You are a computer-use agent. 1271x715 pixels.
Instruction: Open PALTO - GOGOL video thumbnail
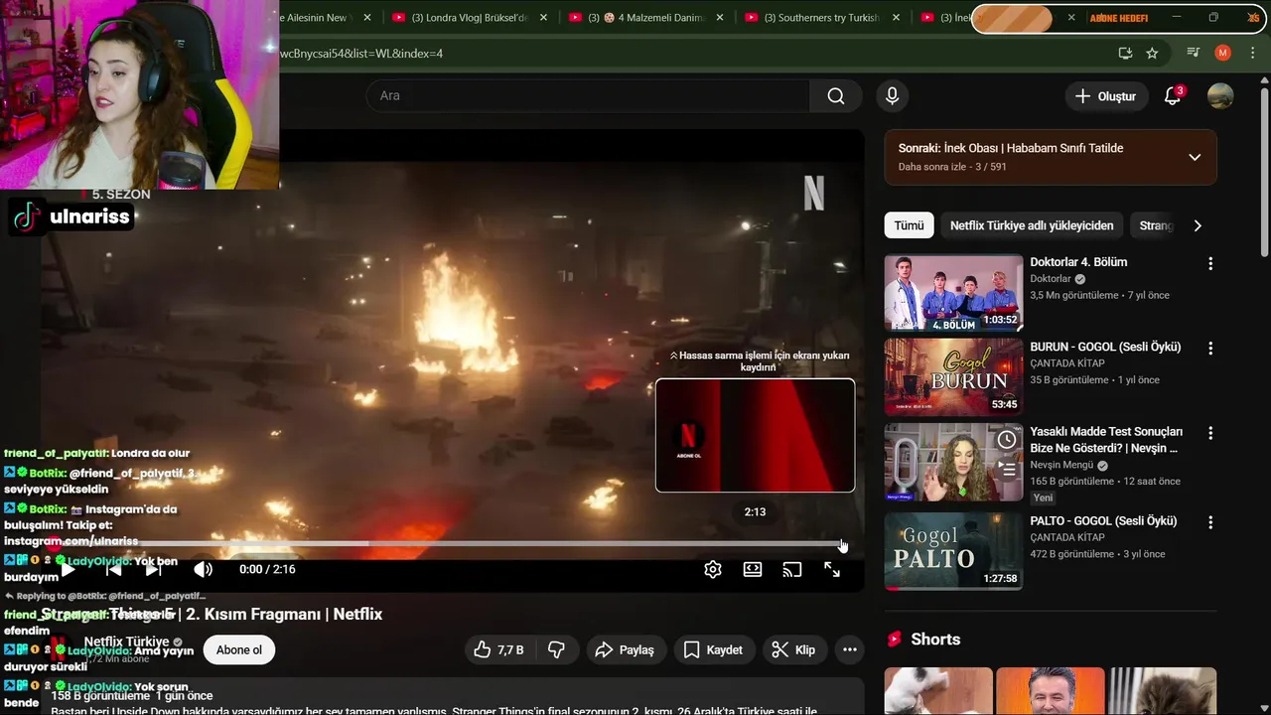pos(953,551)
